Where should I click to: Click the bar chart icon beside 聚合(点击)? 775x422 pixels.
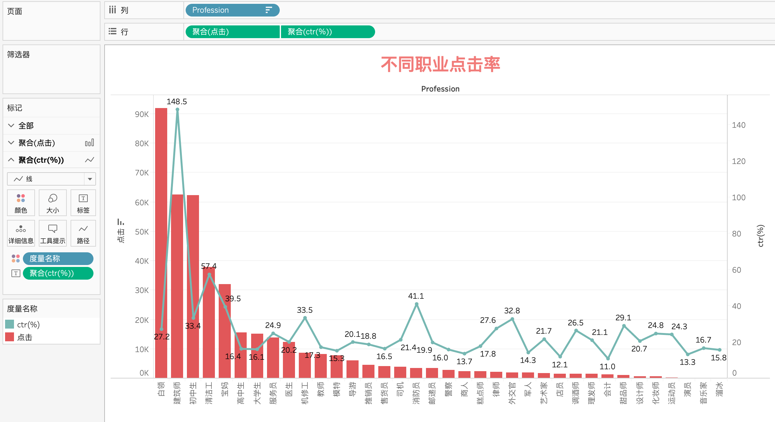90,143
